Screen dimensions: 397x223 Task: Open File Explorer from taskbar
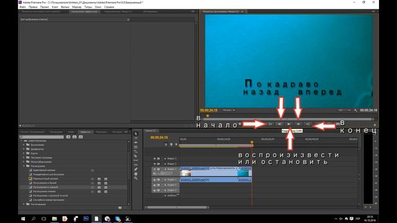coord(55,219)
